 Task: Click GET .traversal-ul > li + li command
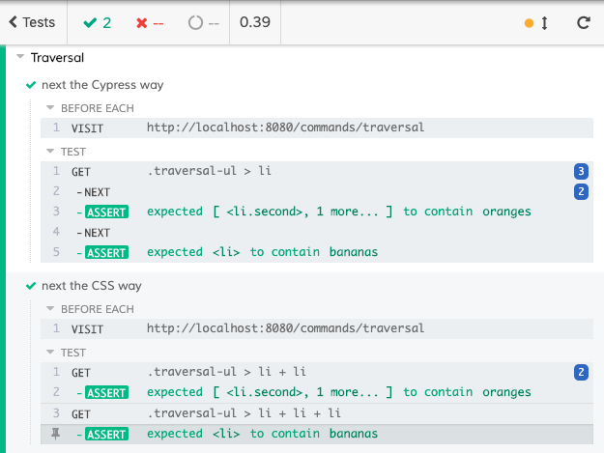click(317, 372)
